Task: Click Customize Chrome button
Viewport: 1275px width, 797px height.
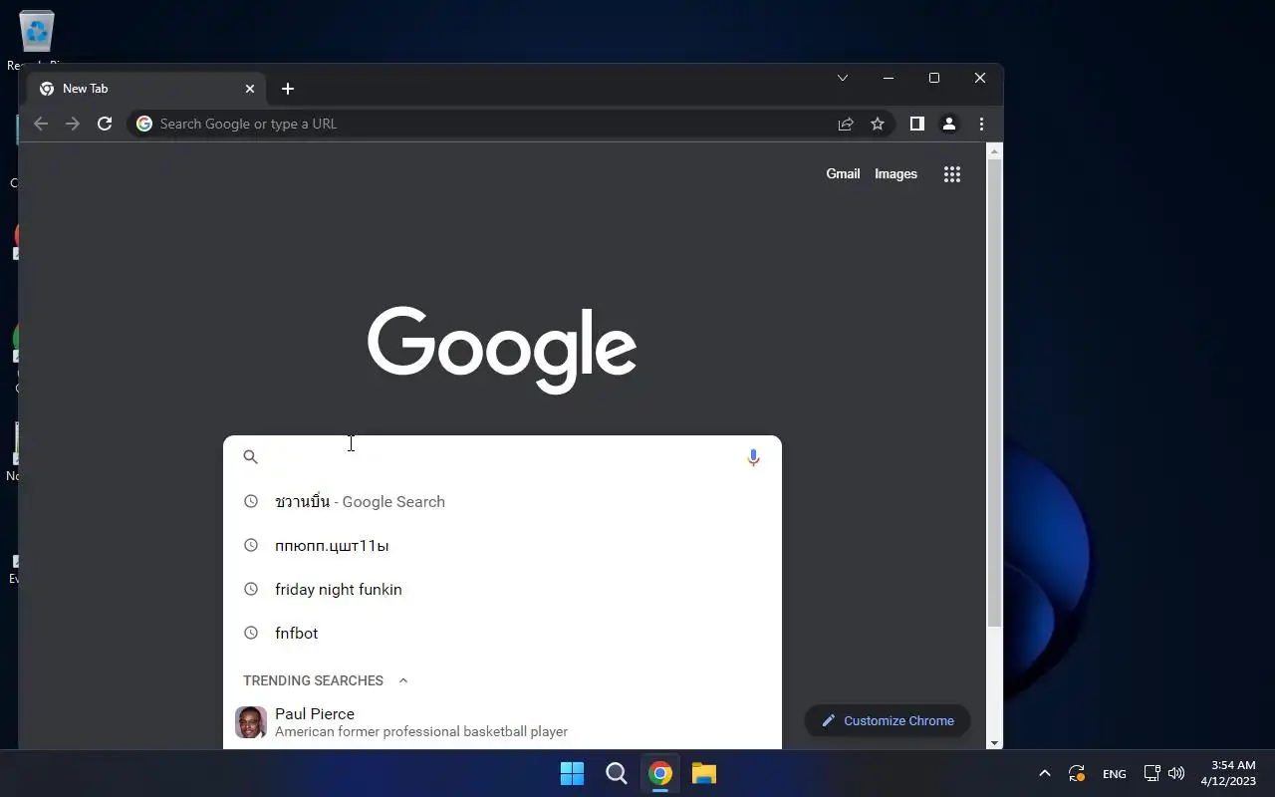Action: 888,720
